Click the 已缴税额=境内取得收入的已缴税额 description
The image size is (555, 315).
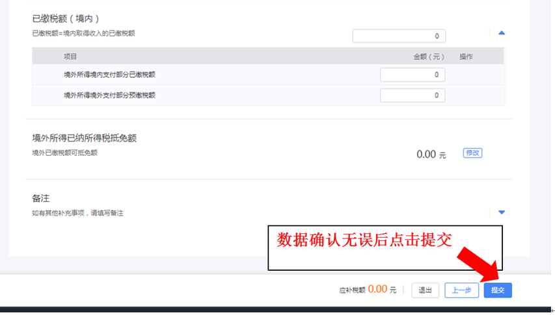point(83,34)
